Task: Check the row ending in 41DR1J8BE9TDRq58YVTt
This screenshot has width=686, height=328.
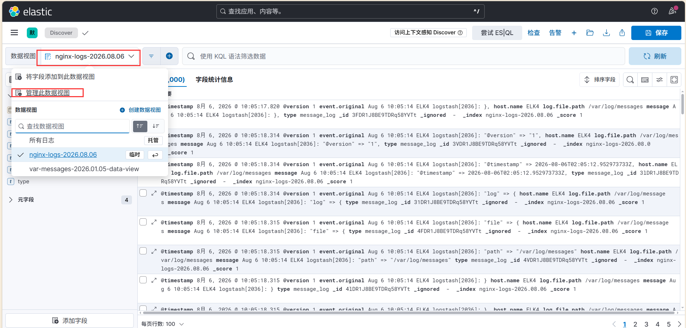Action: [143, 280]
